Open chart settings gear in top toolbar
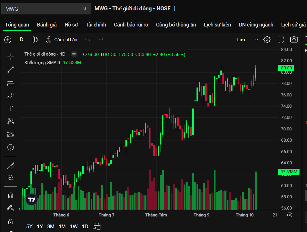This screenshot has width=307, height=232. tap(267, 40)
